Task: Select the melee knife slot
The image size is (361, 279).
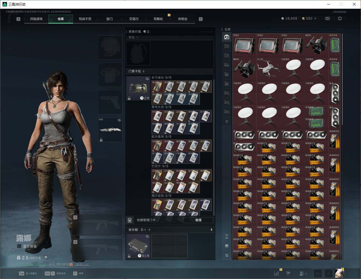Action: (110, 130)
